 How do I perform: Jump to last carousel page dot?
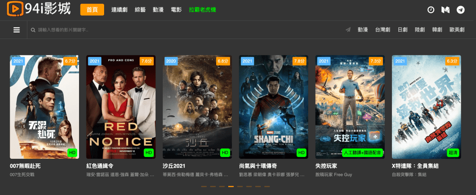[267, 187]
